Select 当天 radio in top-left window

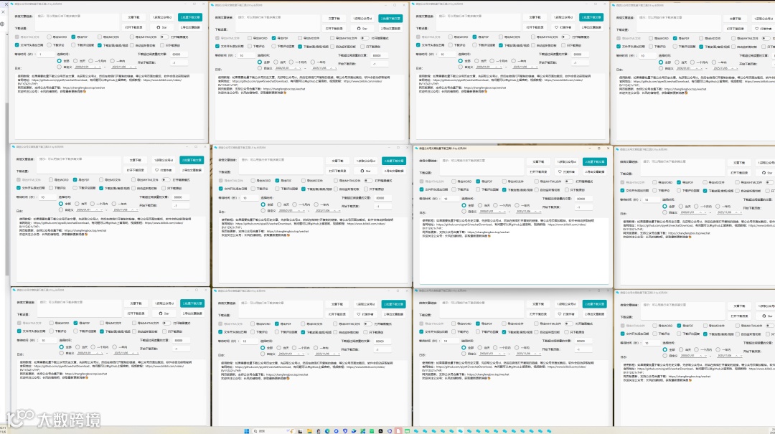click(x=75, y=61)
